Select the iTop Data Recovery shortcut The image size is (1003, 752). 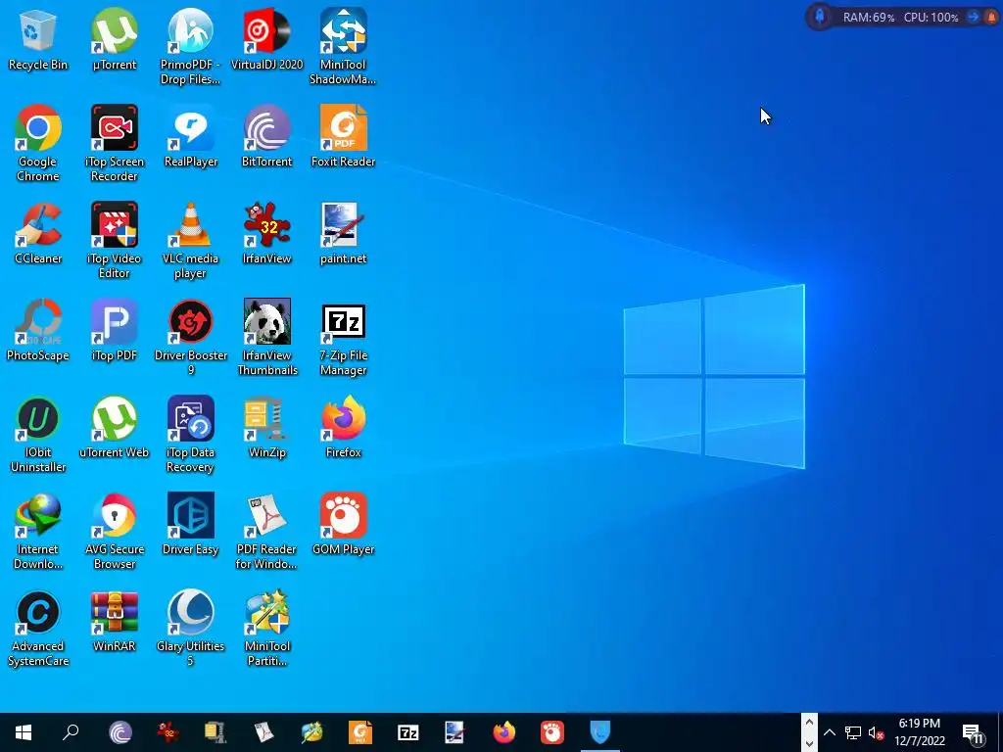click(191, 436)
